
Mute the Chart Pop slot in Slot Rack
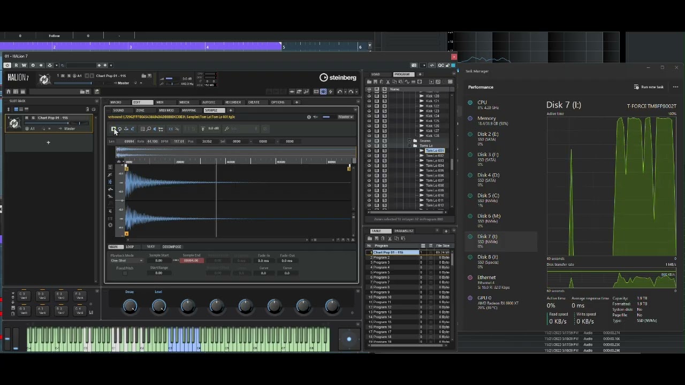pos(27,118)
